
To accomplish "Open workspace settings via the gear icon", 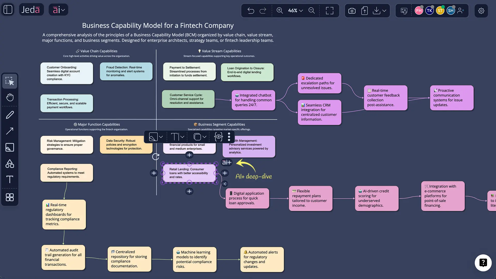I will click(x=481, y=11).
